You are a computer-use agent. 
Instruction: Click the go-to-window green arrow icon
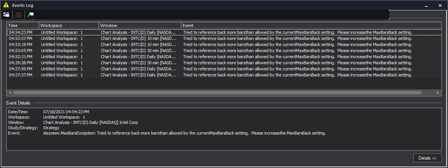coord(31,14)
